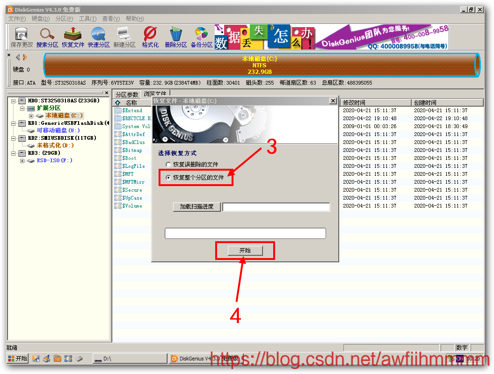494x374 pixels.
Task: Collapse the HD0:ST3250318AS tree node
Action: [13, 101]
